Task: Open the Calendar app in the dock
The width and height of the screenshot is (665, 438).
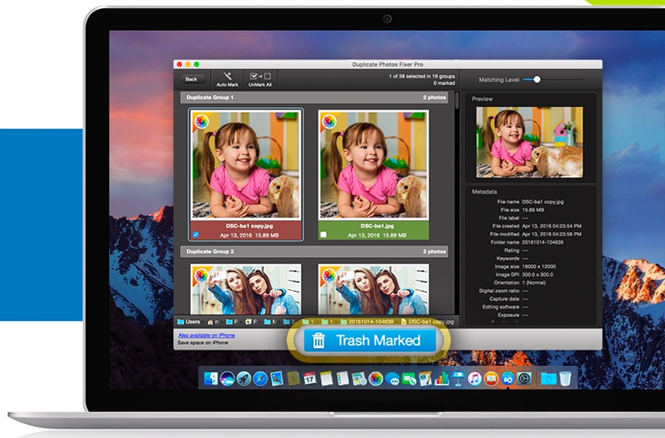Action: tap(308, 379)
